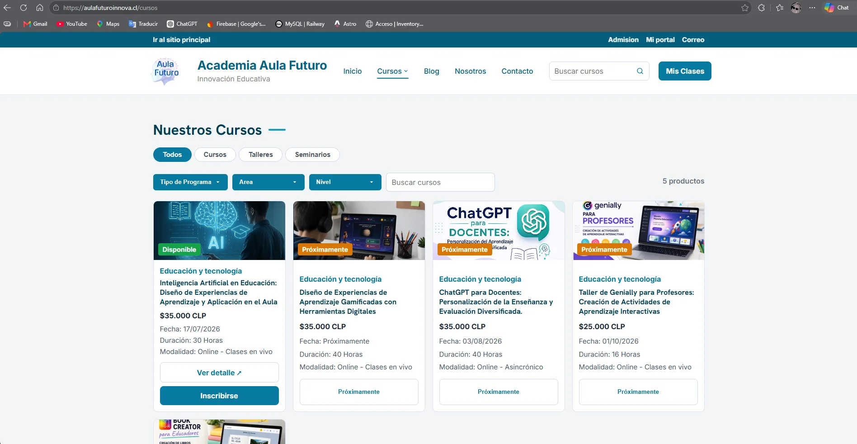This screenshot has width=857, height=444.
Task: Expand the Tipo de Programa dropdown
Action: (190, 182)
